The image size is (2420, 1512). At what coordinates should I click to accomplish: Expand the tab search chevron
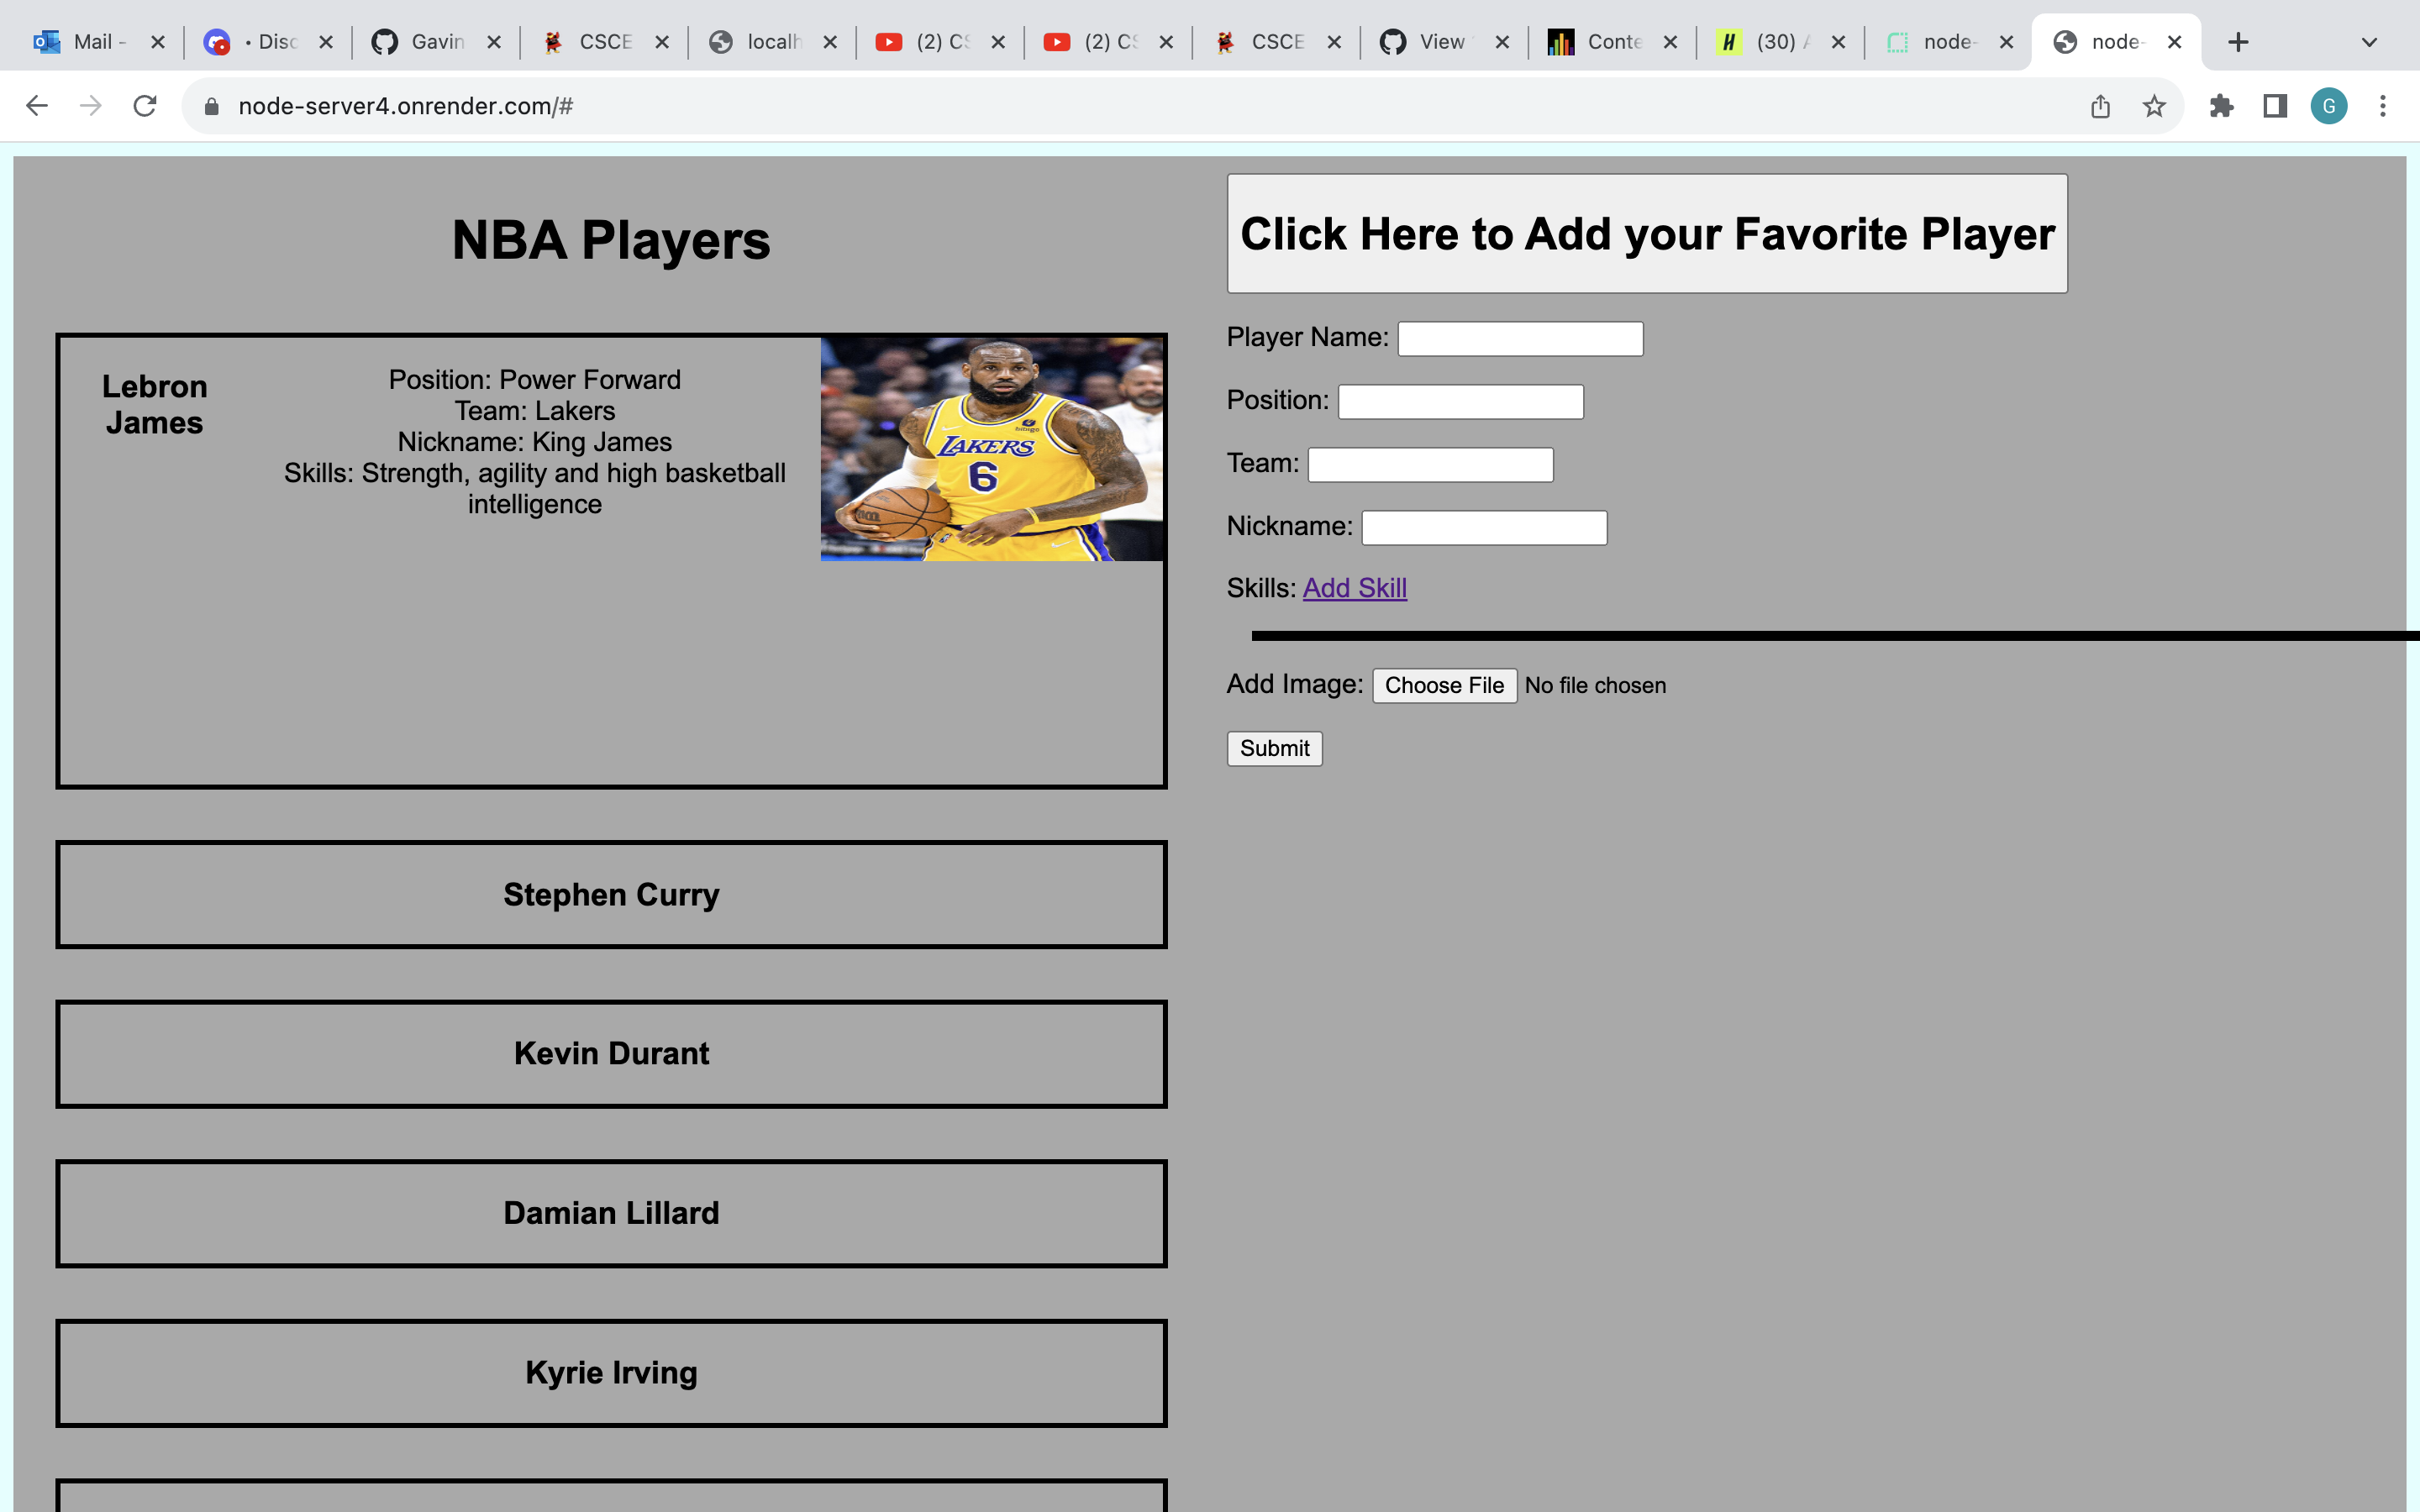(x=2369, y=42)
